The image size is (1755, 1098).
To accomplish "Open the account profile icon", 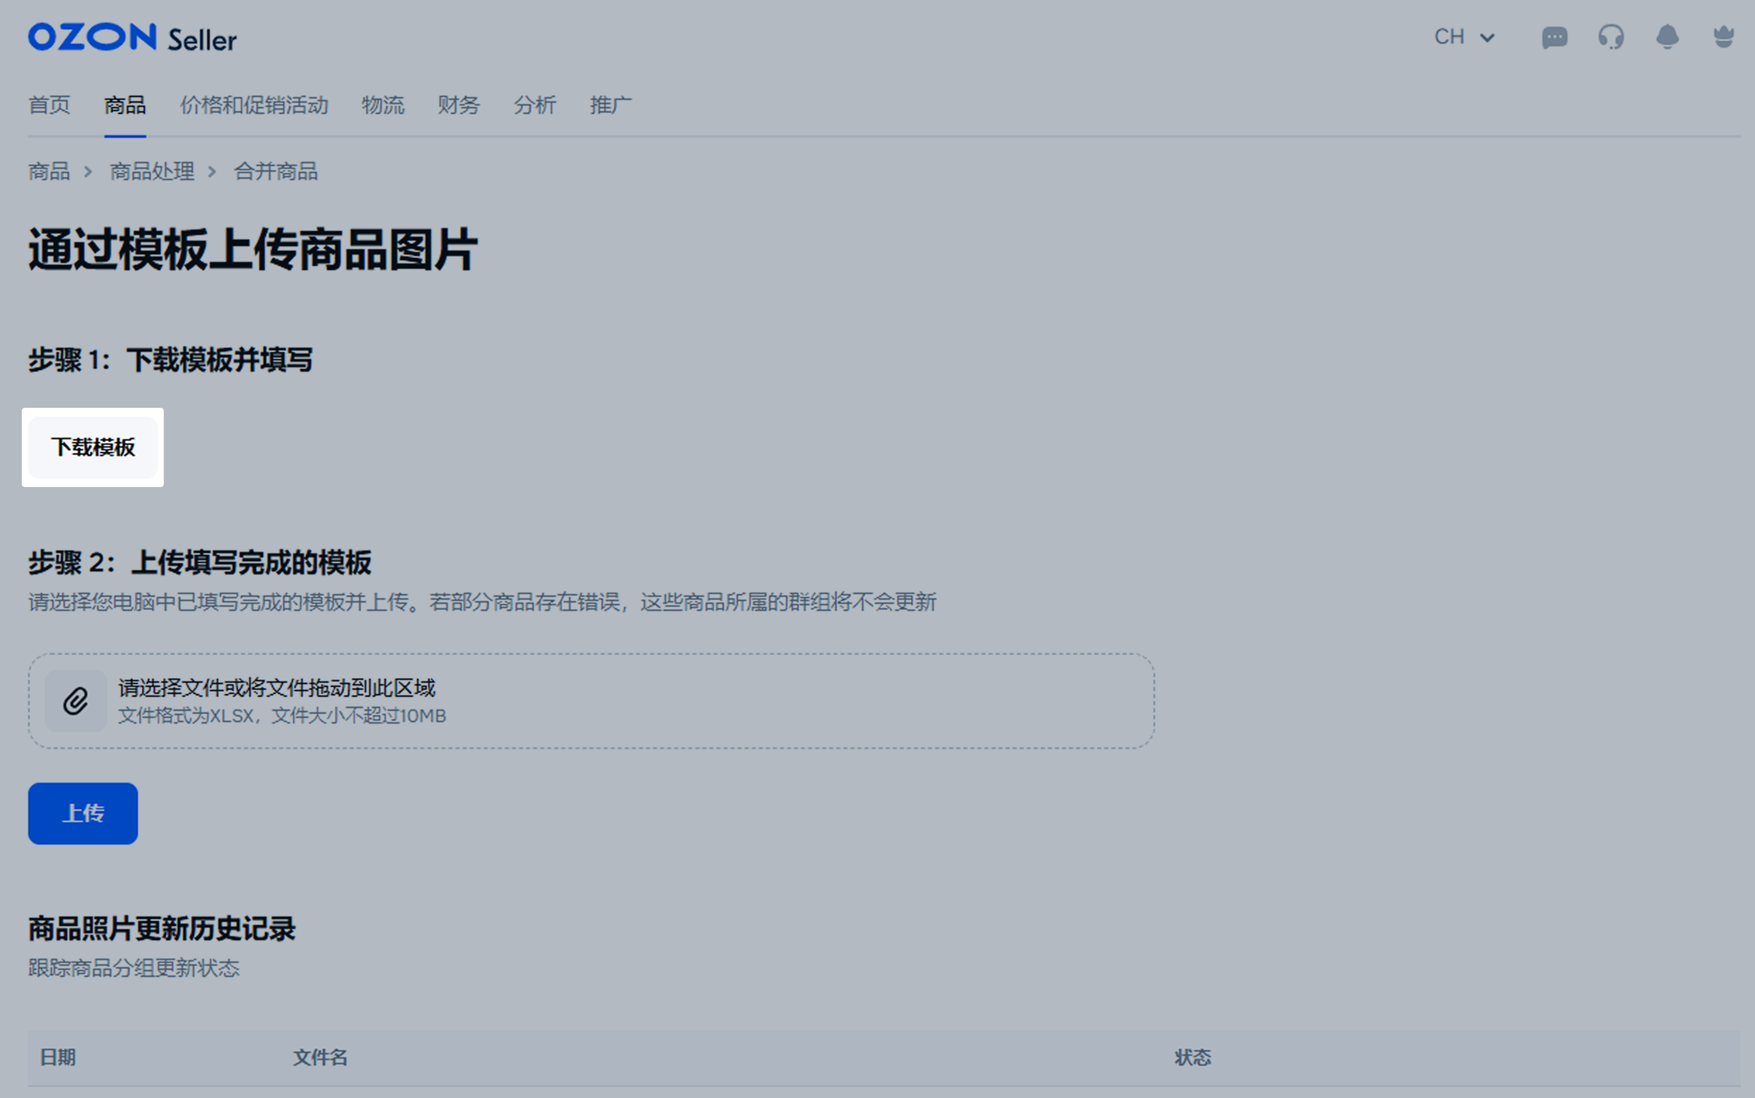I will point(1723,37).
